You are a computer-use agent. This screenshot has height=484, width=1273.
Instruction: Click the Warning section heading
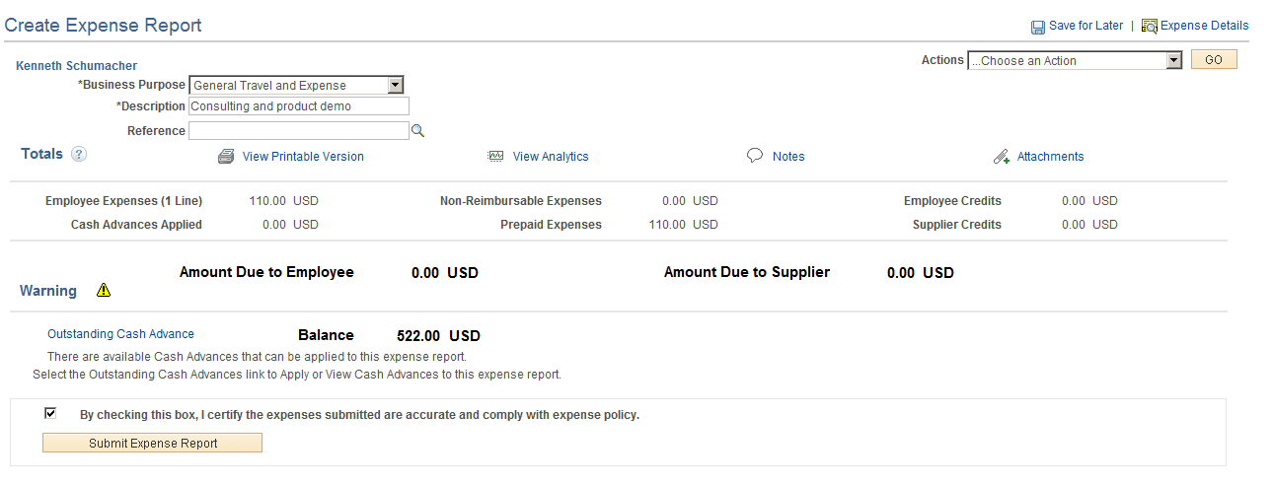(x=48, y=291)
